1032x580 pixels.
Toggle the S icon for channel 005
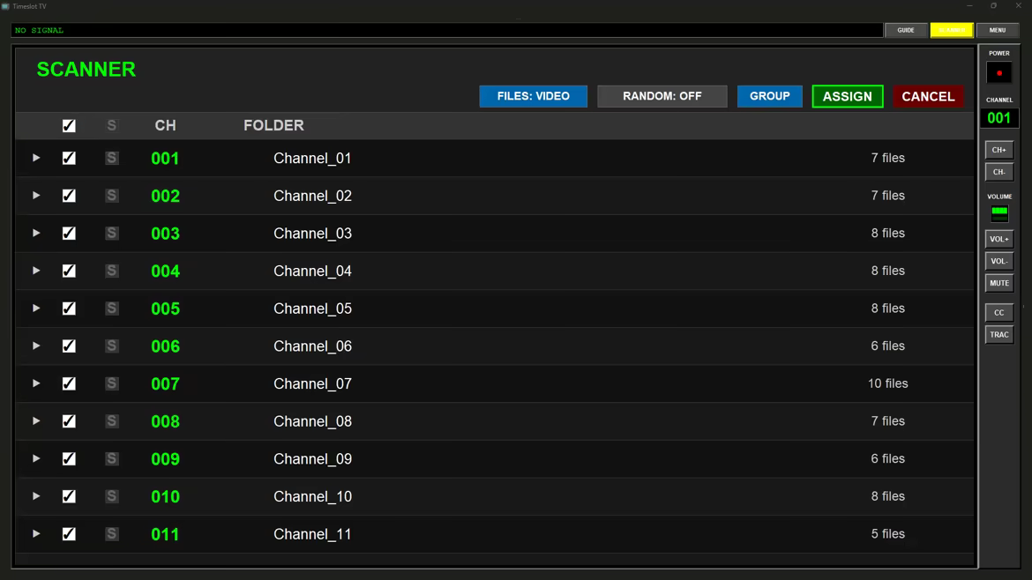pyautogui.click(x=112, y=308)
